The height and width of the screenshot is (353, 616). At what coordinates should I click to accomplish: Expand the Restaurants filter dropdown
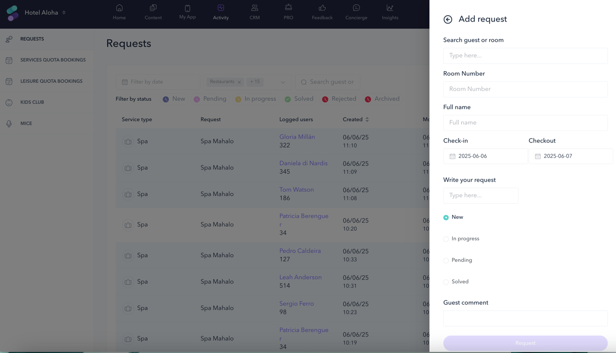282,82
